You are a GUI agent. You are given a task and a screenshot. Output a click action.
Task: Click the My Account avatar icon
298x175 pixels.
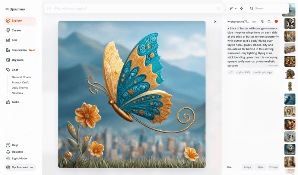8,168
